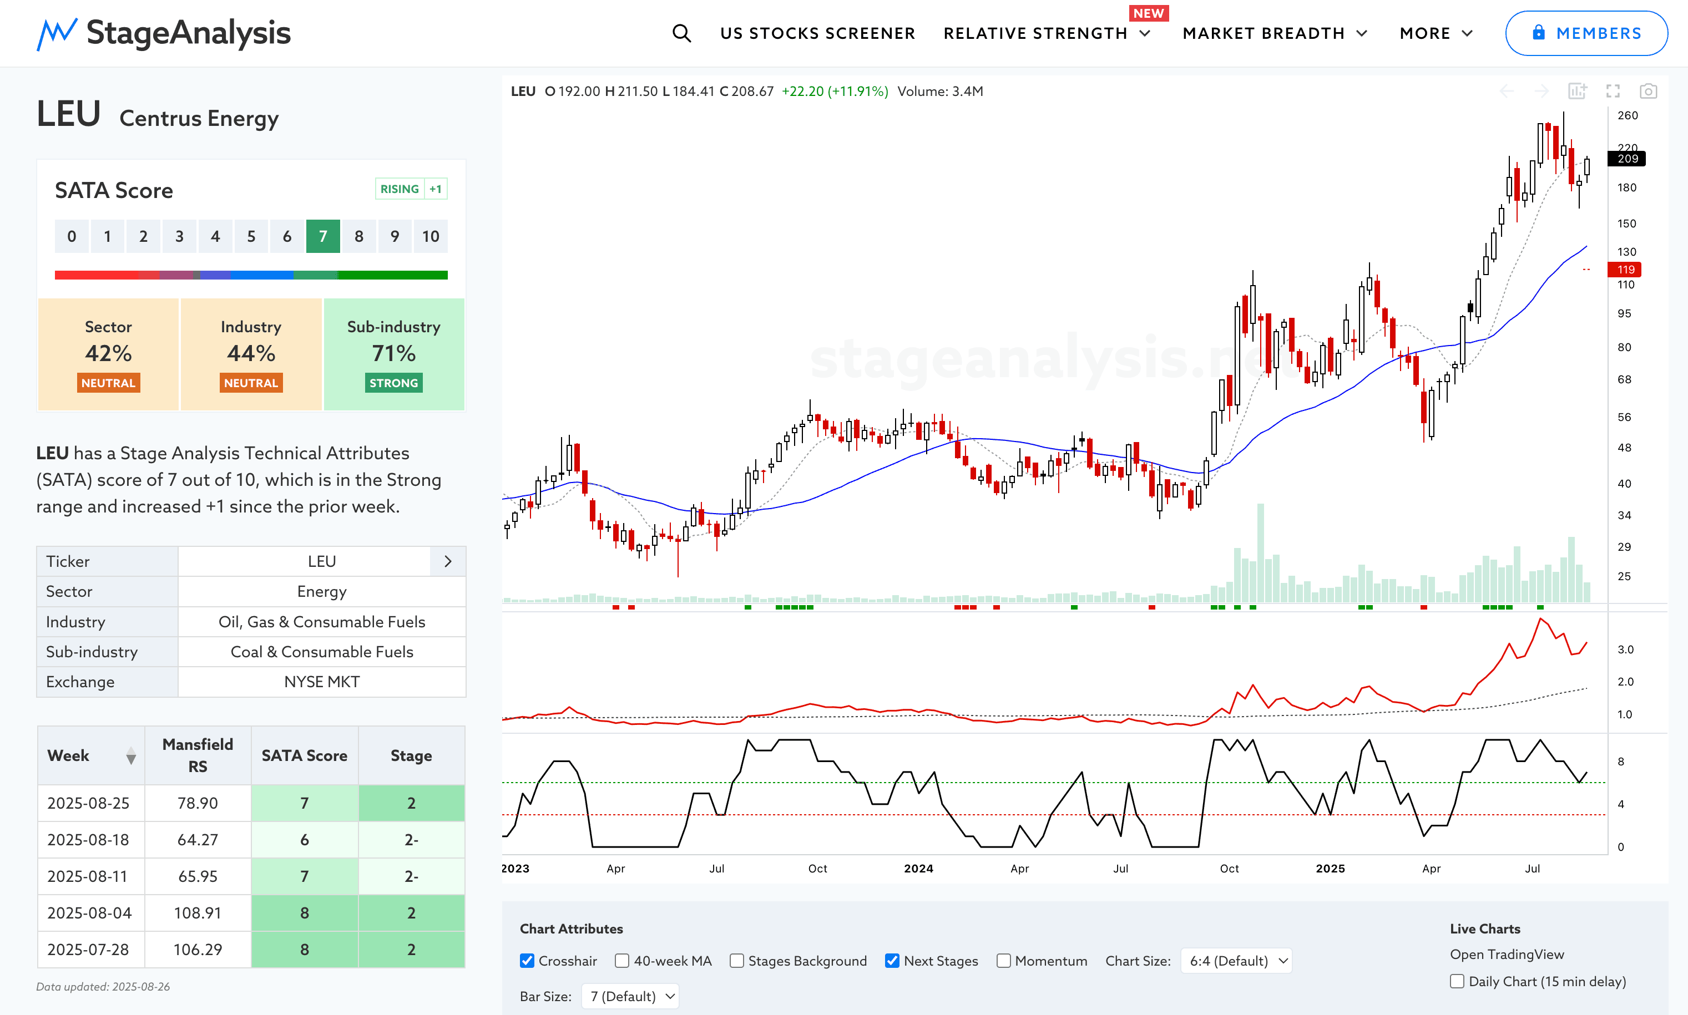Viewport: 1688px width, 1015px height.
Task: Toggle the Crosshair checkbox
Action: pos(527,961)
